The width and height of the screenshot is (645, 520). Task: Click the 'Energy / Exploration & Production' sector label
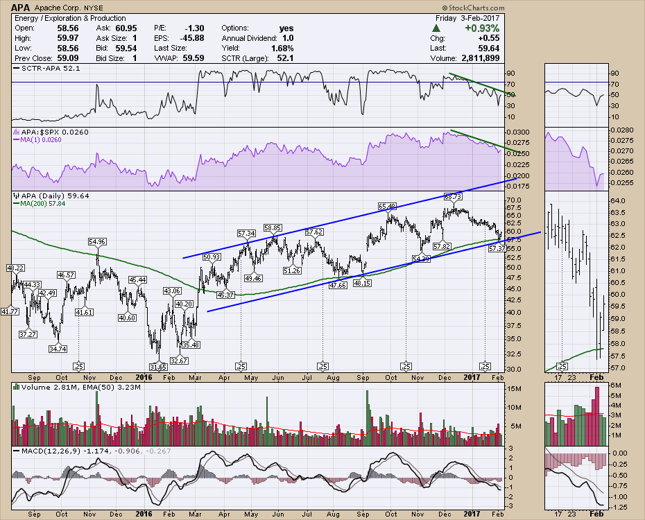coord(70,18)
